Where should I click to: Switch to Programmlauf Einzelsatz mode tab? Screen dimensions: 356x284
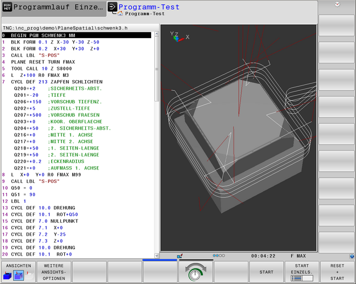(x=57, y=8)
